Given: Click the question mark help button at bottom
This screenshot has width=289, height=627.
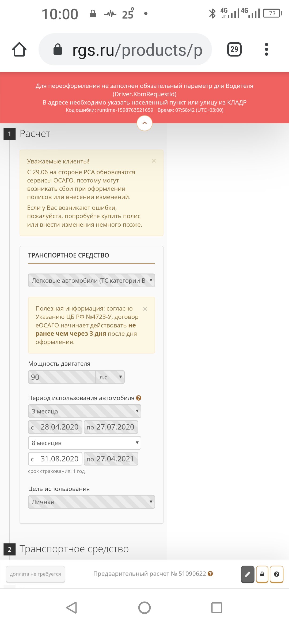Looking at the screenshot, I should pos(277,574).
